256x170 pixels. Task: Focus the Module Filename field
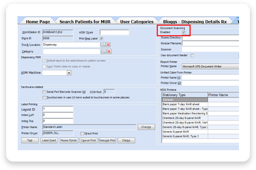tap(210, 43)
